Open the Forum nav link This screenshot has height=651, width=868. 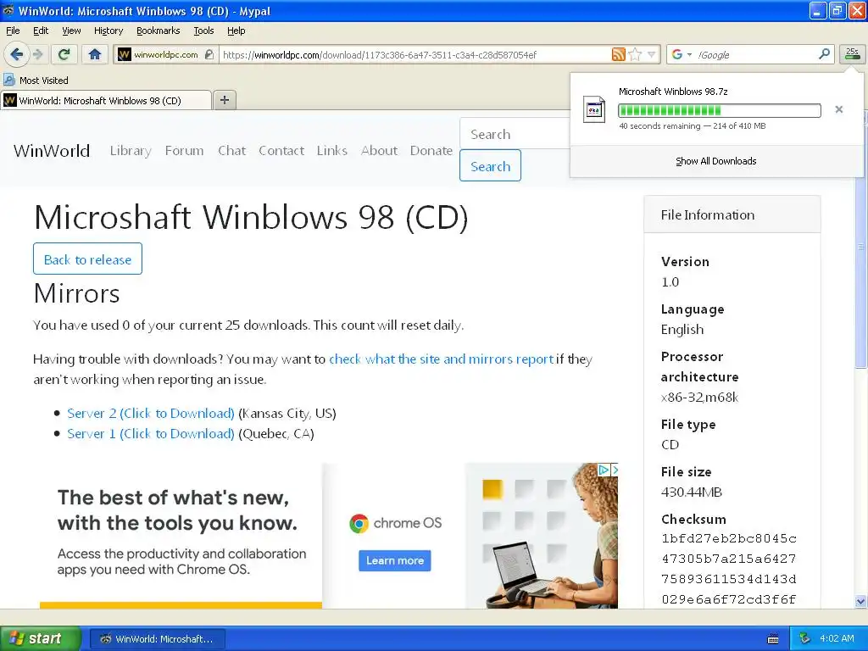click(184, 151)
